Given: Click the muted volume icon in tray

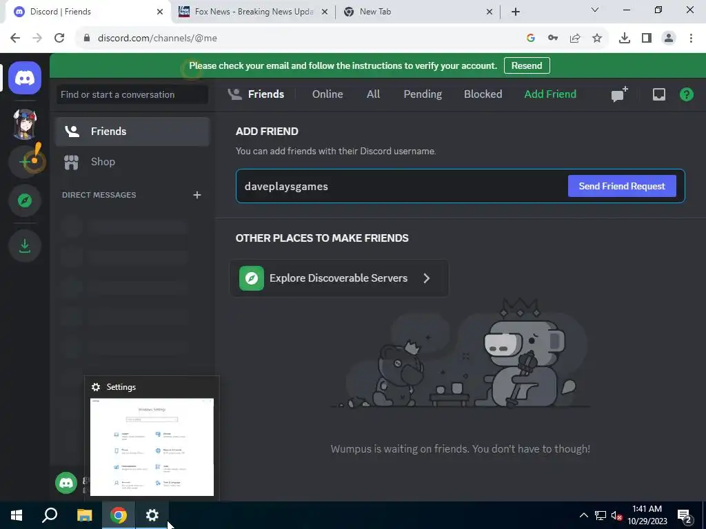Looking at the screenshot, I should (x=616, y=515).
